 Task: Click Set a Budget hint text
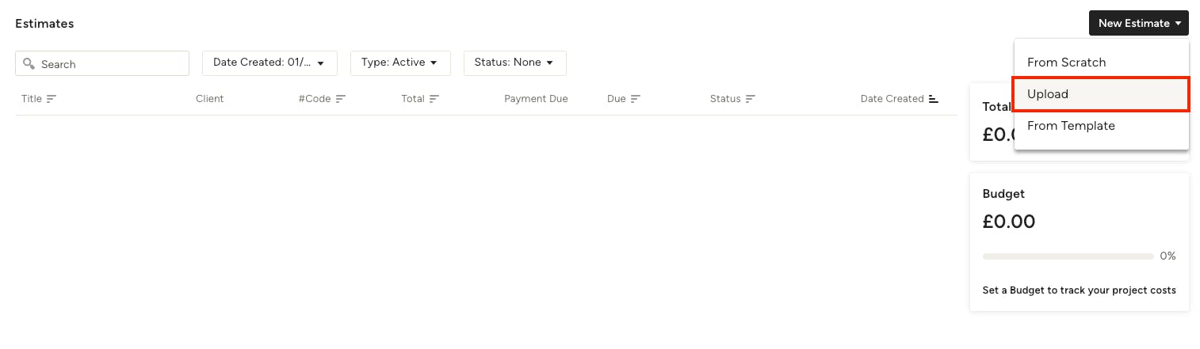click(x=1080, y=290)
